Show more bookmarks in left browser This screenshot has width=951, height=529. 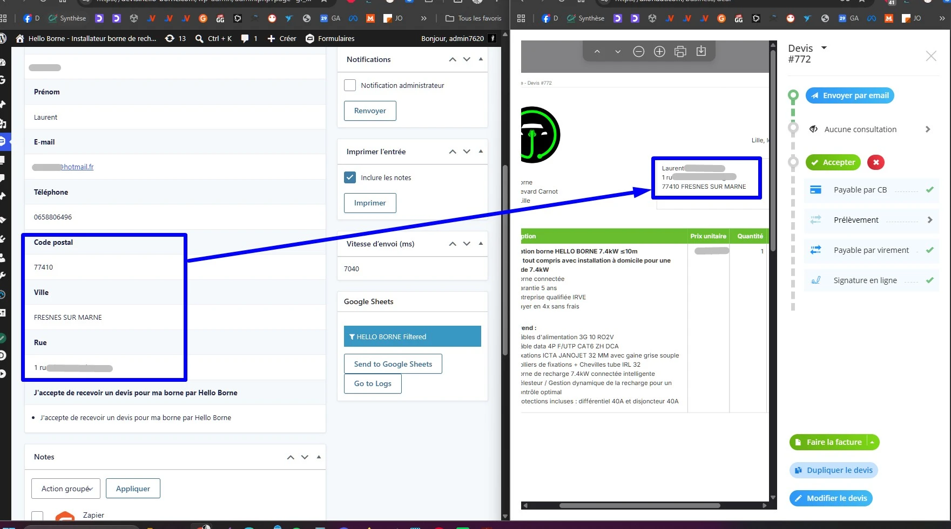[x=424, y=18]
